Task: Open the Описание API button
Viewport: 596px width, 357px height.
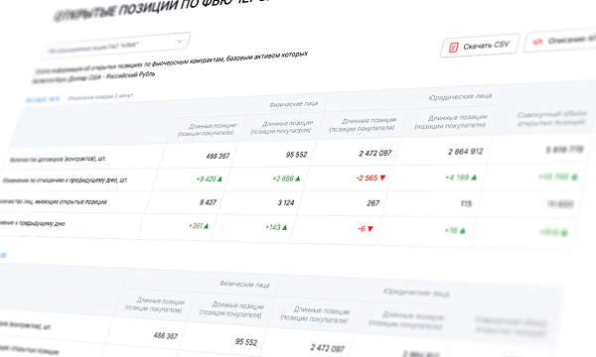Action: coord(561,41)
